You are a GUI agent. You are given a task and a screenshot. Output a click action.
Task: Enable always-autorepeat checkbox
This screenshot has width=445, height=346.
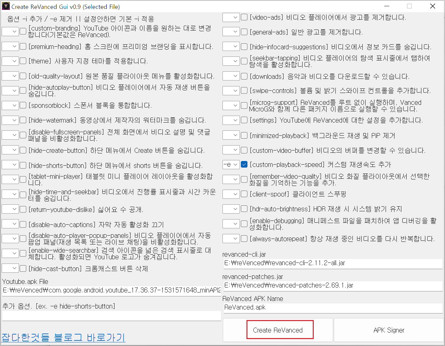pyautogui.click(x=244, y=239)
